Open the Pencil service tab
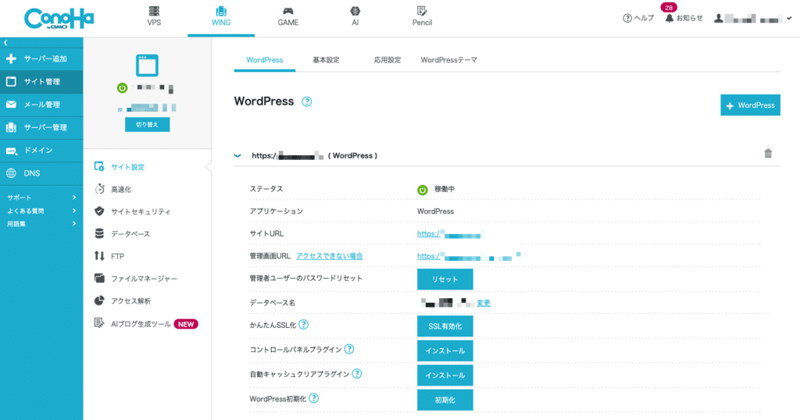This screenshot has height=420, width=800. (x=422, y=16)
